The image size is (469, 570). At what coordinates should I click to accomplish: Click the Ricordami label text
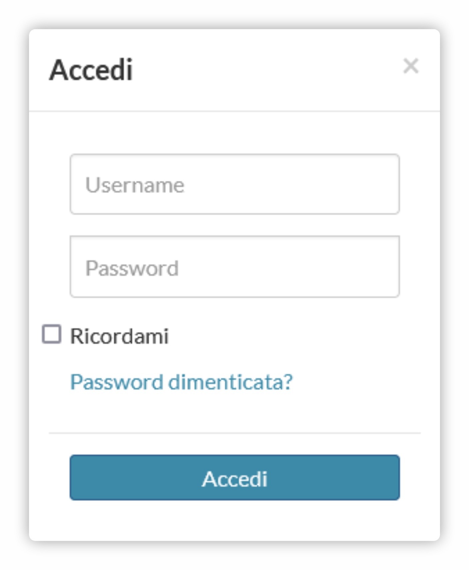point(119,336)
